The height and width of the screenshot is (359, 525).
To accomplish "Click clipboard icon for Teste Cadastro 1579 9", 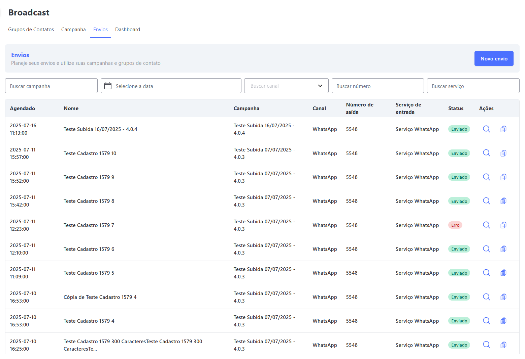I will (x=503, y=177).
